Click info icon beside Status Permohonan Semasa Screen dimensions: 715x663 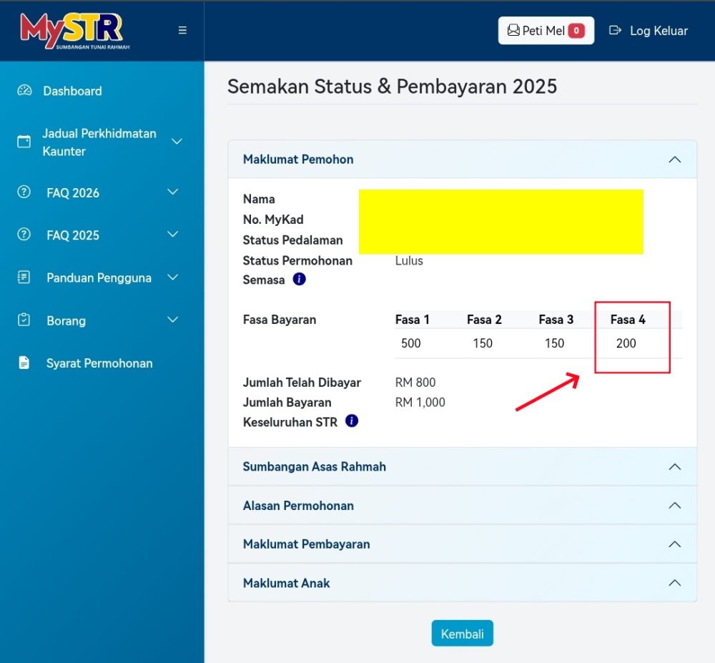click(300, 280)
